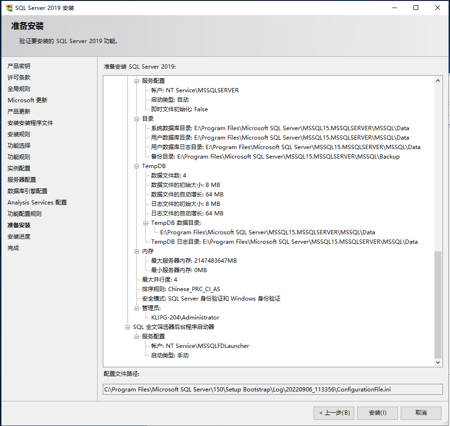Collapse SQL 全文筛选器后台程序启动器 node

[x=127, y=327]
